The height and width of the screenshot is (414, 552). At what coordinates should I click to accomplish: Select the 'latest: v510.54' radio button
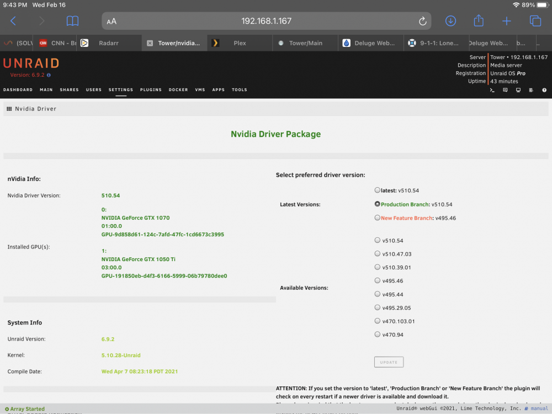(x=378, y=190)
